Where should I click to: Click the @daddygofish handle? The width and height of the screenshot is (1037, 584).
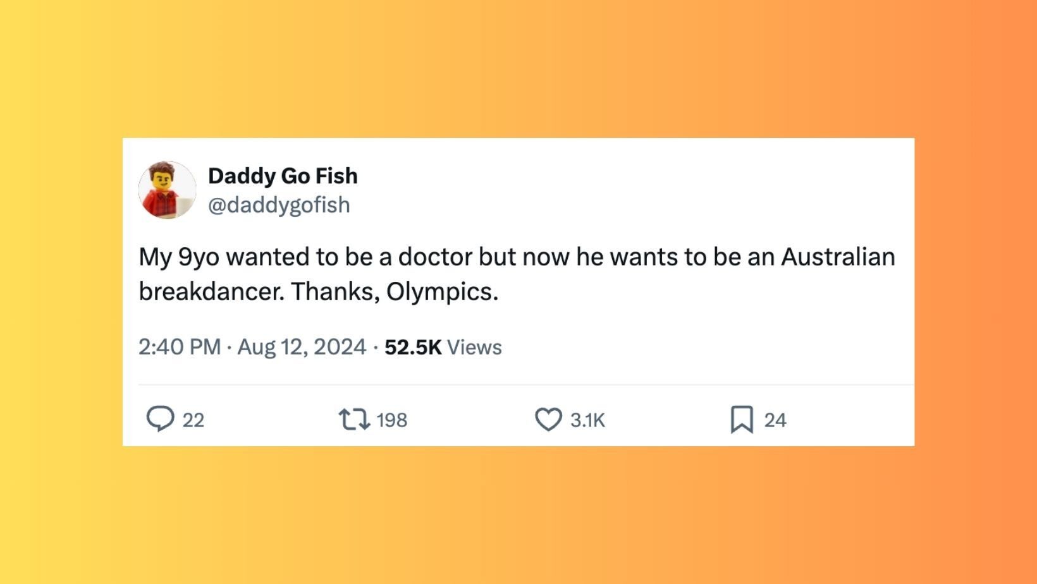point(279,205)
